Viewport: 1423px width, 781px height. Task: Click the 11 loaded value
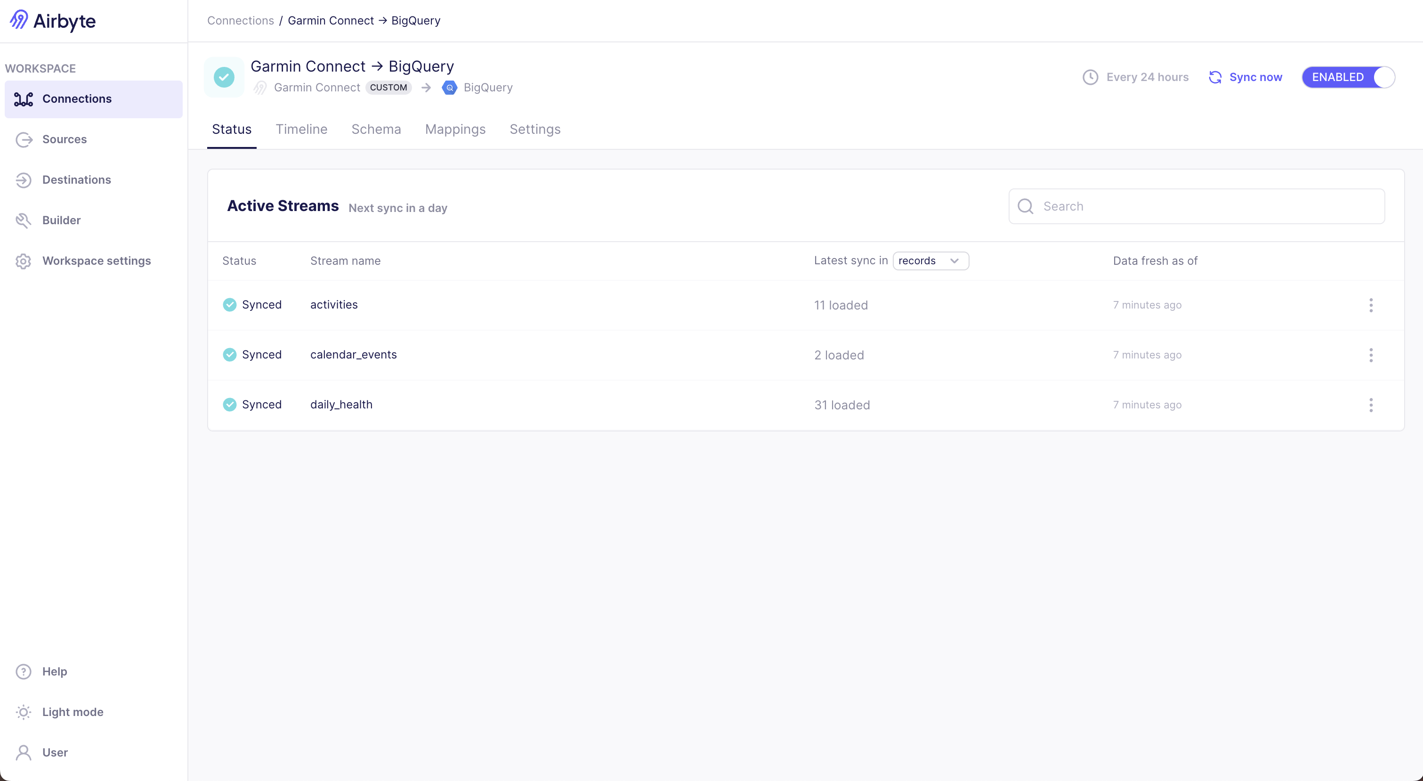point(841,305)
